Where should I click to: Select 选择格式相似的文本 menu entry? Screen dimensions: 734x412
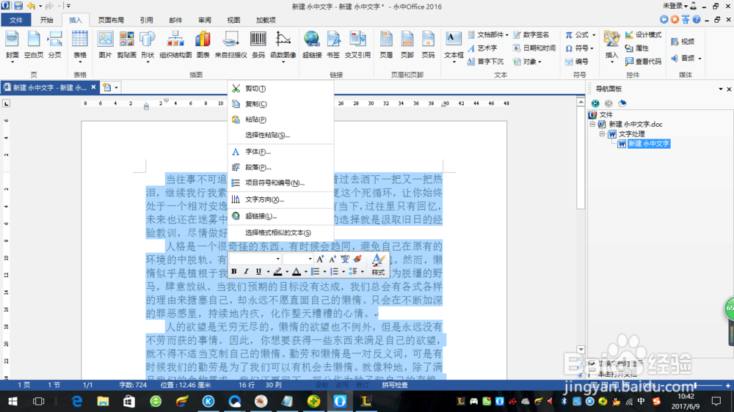coord(281,232)
